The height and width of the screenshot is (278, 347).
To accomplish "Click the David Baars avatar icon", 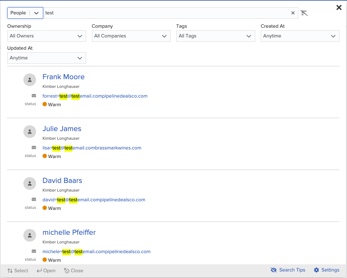I will (x=30, y=183).
